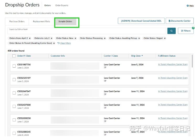Click the magnifier search button

[x=171, y=31]
